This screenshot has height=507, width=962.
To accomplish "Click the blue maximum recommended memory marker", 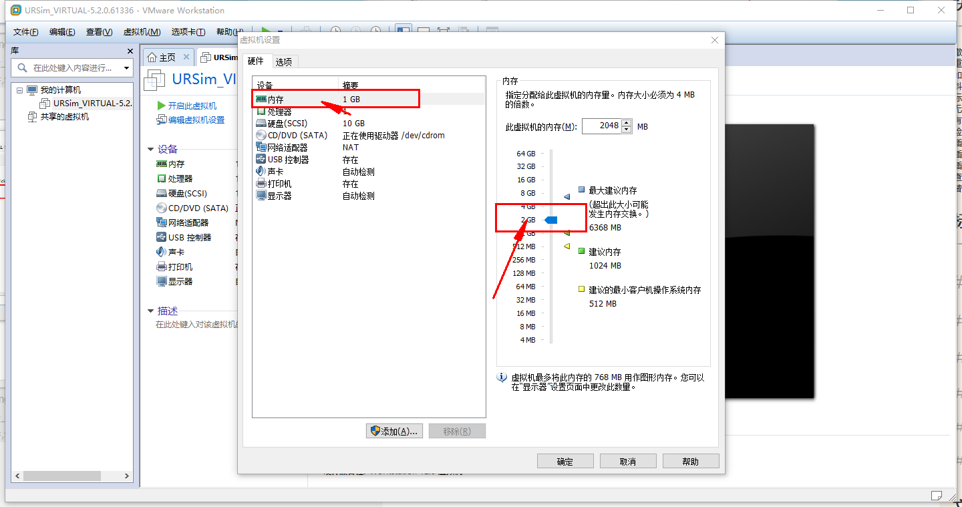I will [x=567, y=196].
